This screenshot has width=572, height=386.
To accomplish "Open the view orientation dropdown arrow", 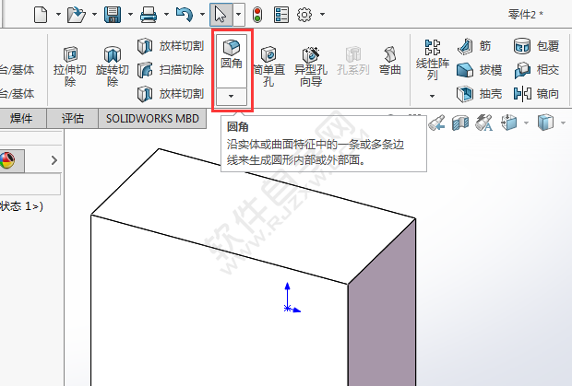I will click(526, 123).
